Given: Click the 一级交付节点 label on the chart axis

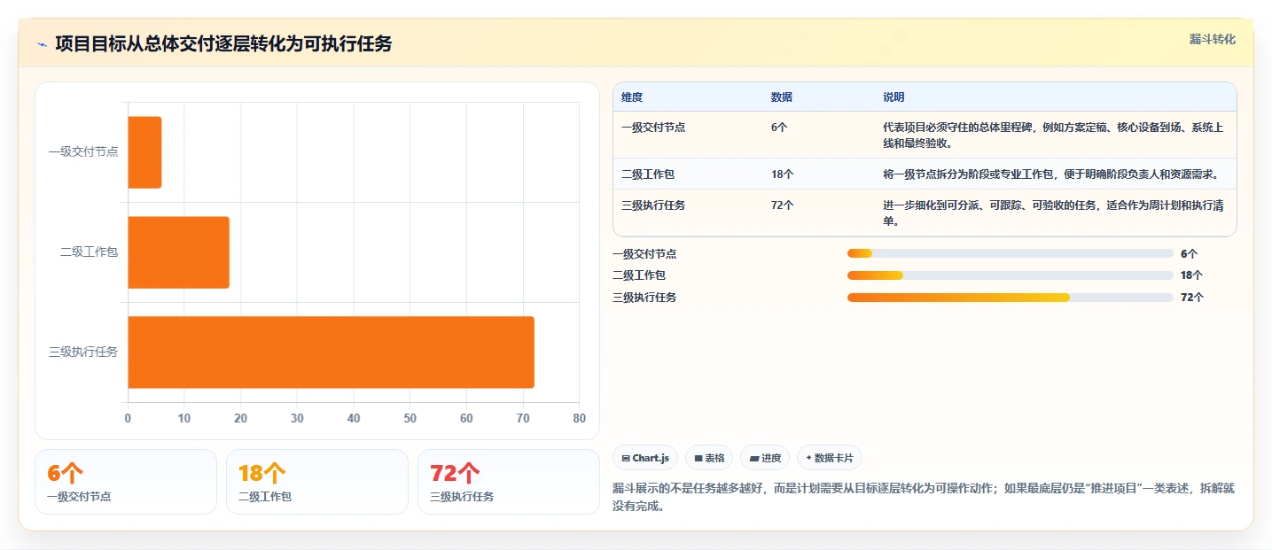Looking at the screenshot, I should click(x=83, y=152).
